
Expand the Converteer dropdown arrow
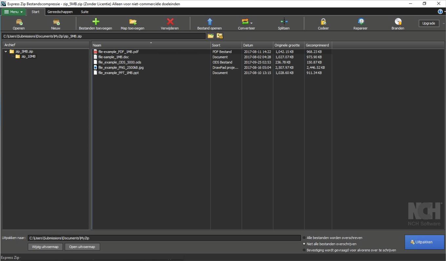251,23
